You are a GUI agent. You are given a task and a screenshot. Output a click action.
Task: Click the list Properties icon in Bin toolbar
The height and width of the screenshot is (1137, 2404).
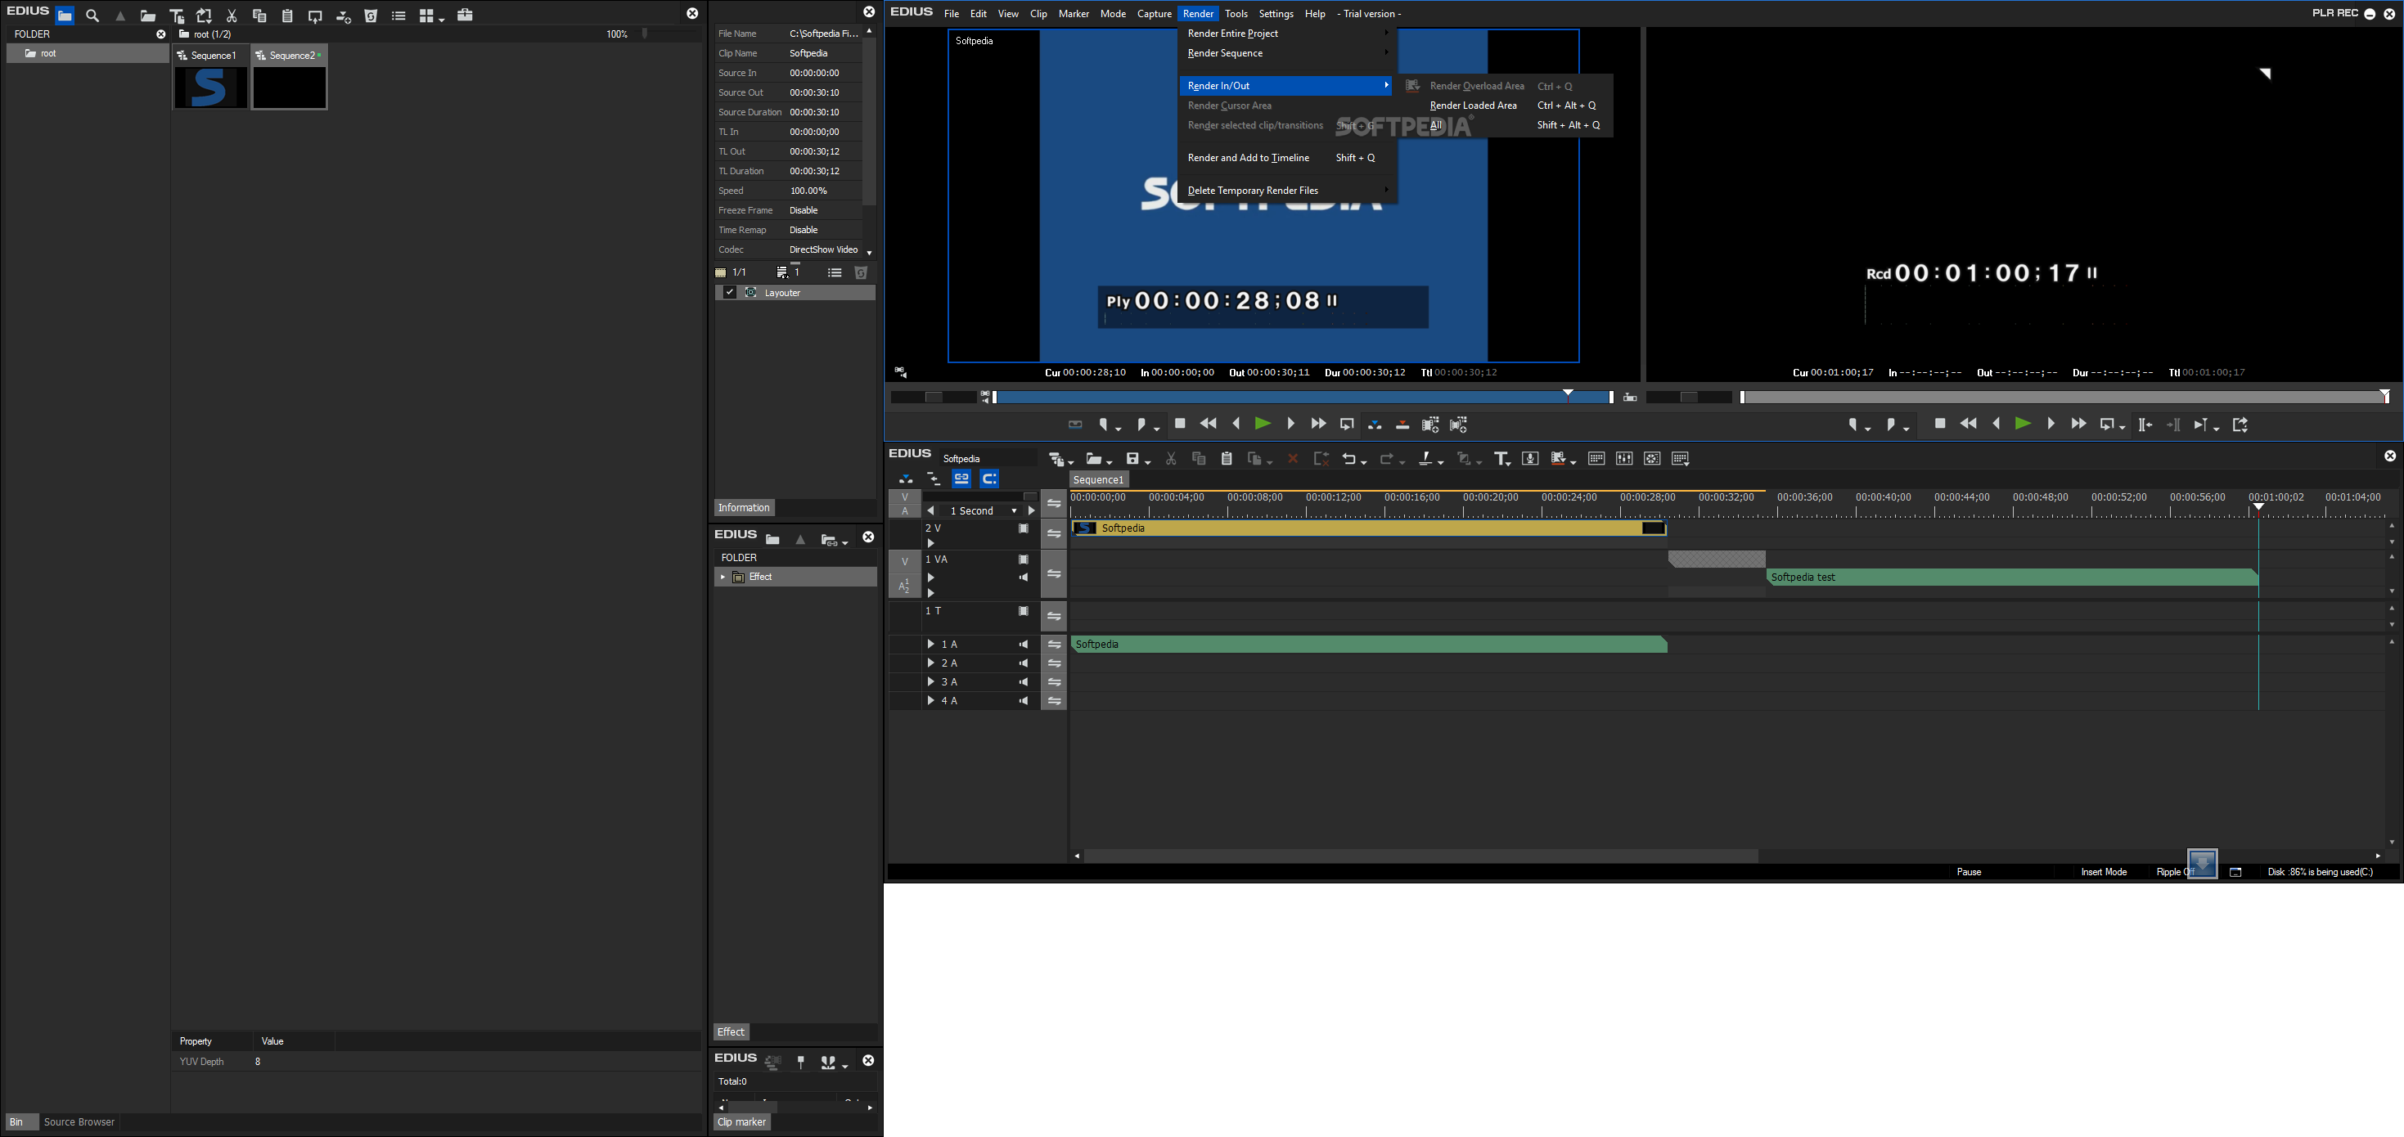[398, 16]
